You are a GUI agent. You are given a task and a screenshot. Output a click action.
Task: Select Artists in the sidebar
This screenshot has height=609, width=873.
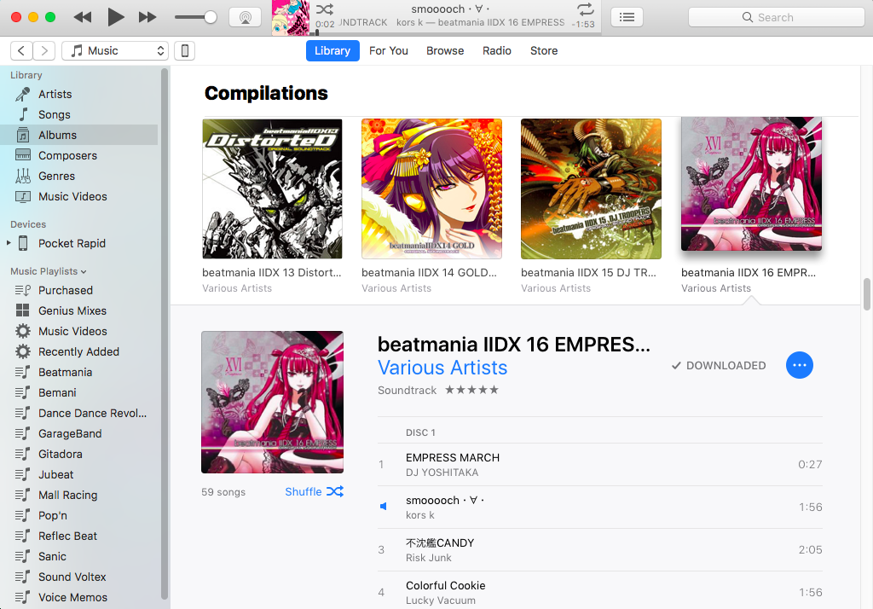point(79,94)
